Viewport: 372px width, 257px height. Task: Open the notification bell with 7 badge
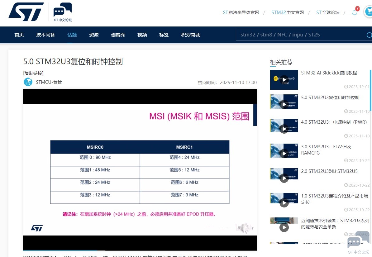355,12
